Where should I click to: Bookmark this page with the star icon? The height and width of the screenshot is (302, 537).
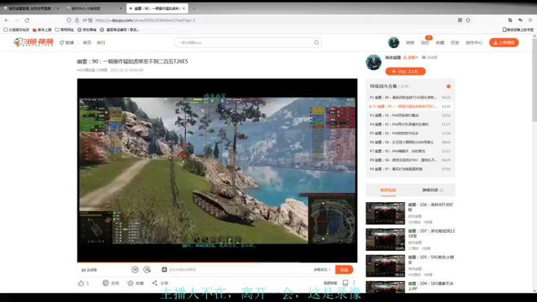468,20
